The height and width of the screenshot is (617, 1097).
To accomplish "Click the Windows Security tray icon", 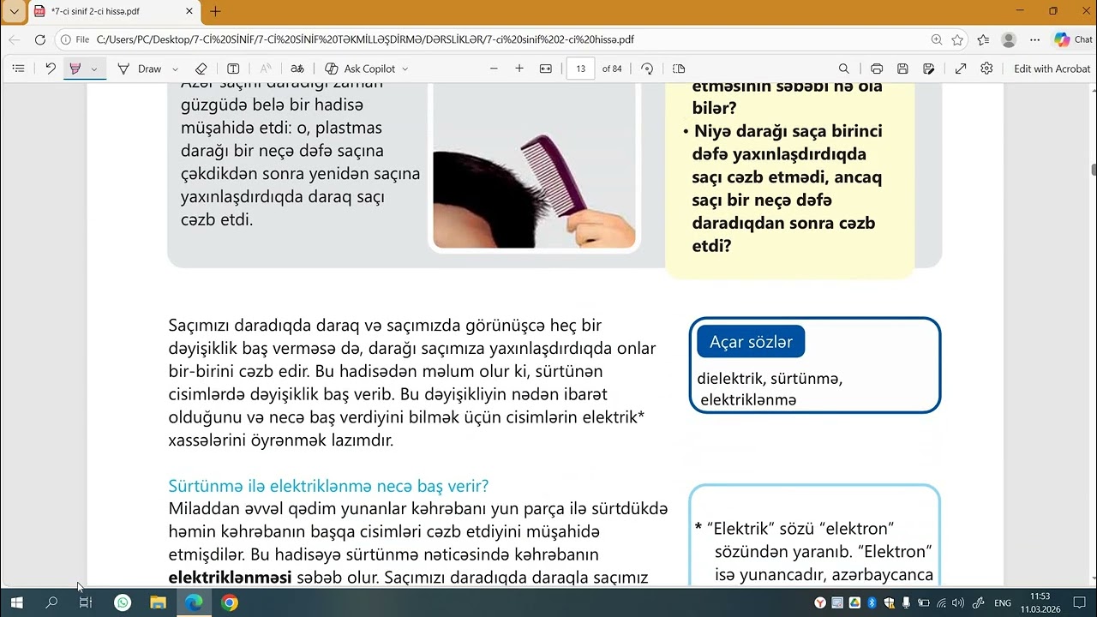I will click(889, 603).
